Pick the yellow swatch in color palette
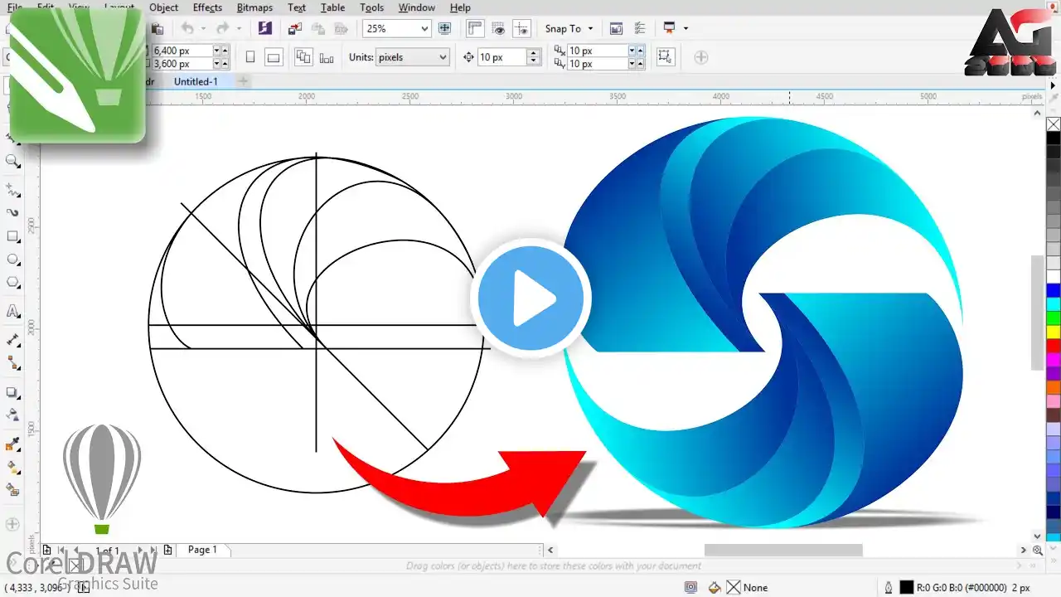Screen dimensions: 1061x597 [x=1054, y=332]
